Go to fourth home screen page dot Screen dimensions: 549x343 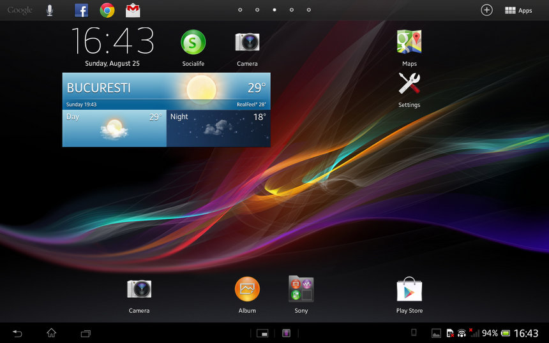[292, 10]
